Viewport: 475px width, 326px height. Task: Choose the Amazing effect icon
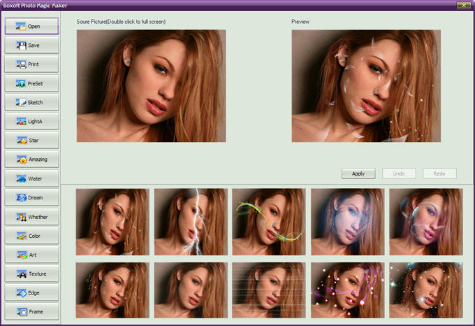point(22,160)
